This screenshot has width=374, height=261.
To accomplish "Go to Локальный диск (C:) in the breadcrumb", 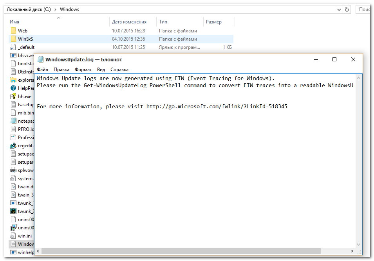I will pos(29,9).
